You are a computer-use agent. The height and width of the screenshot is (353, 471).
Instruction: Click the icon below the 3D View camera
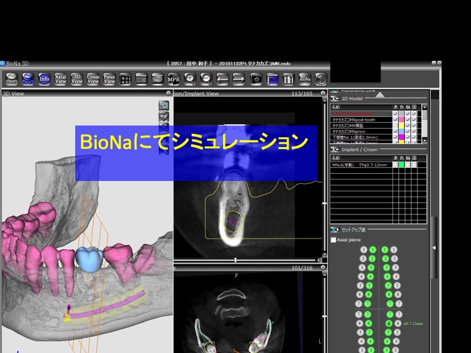click(164, 116)
